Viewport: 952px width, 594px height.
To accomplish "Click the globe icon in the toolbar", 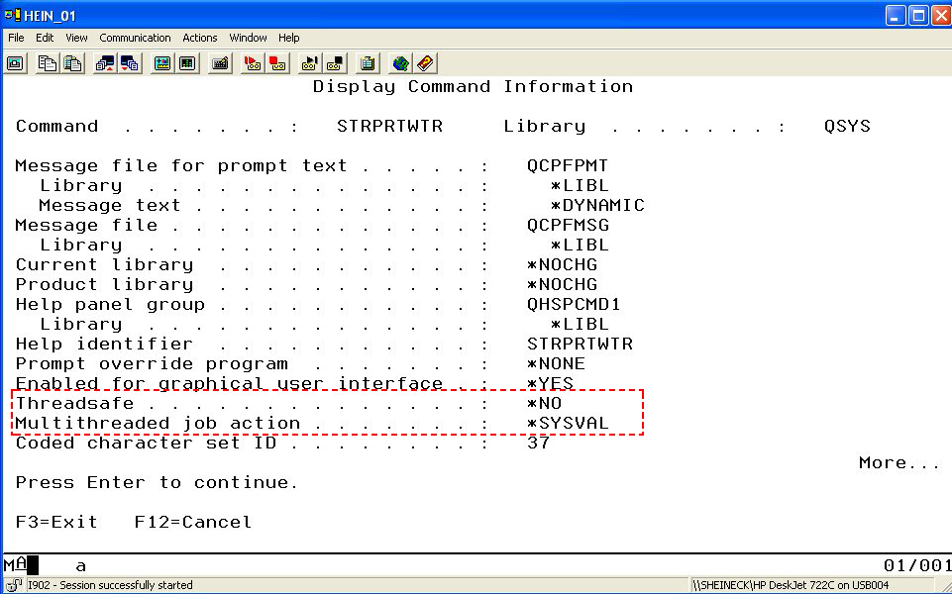I will pyautogui.click(x=400, y=63).
